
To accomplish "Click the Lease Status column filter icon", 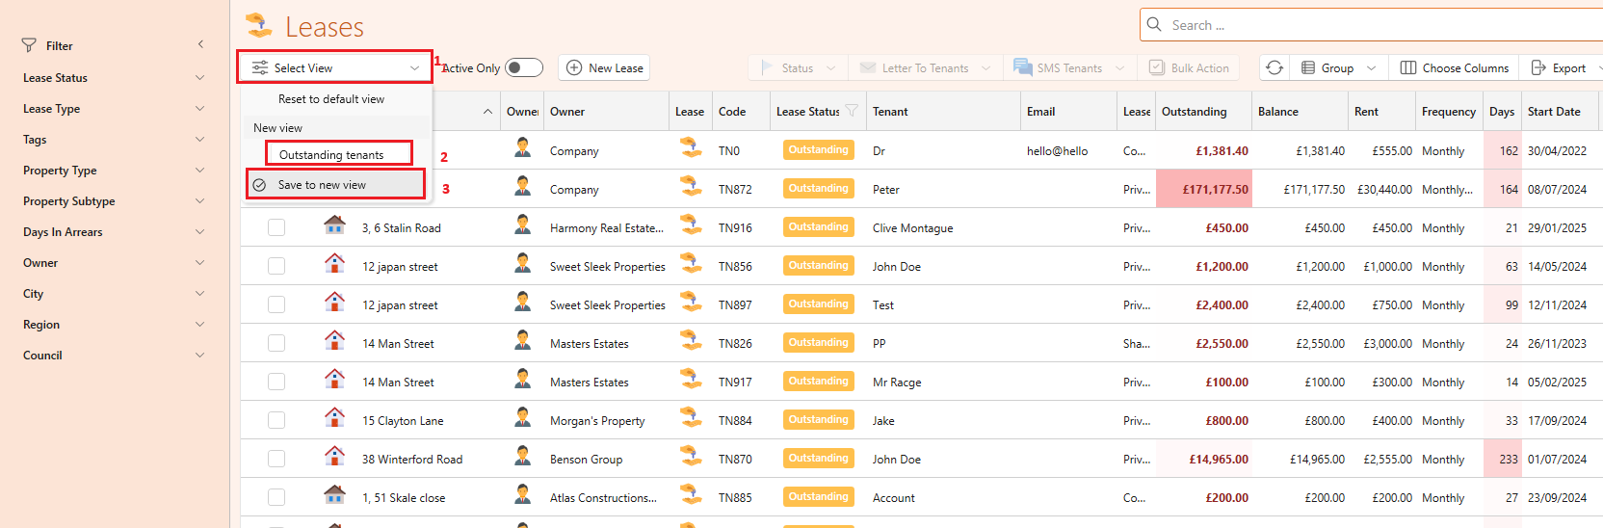I will click(852, 111).
